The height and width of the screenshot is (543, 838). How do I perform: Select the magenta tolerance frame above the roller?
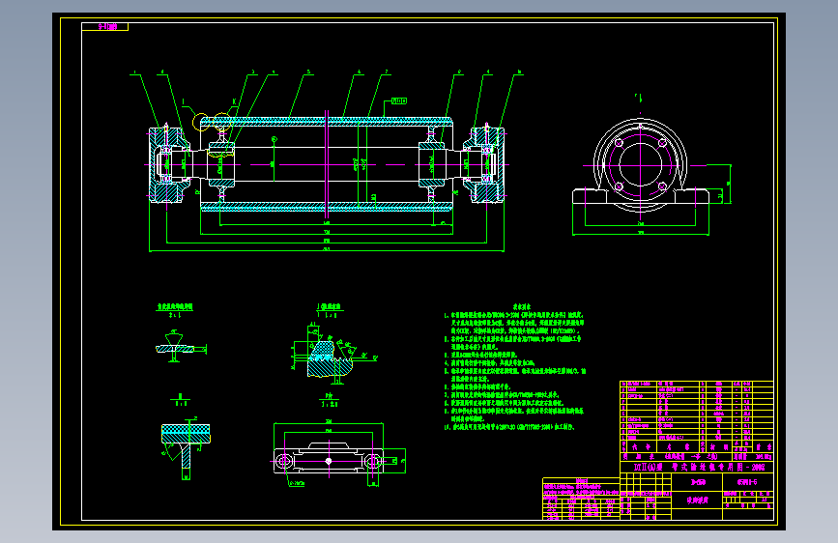399,100
